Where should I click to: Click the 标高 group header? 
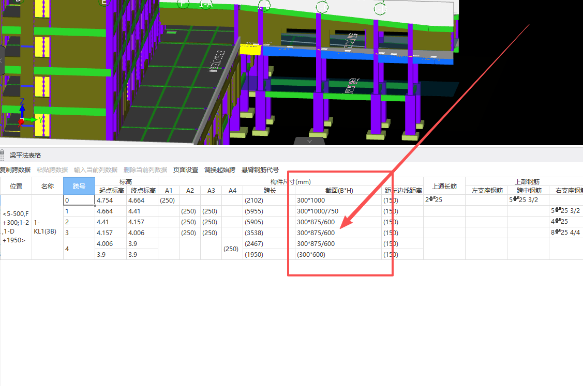click(126, 182)
